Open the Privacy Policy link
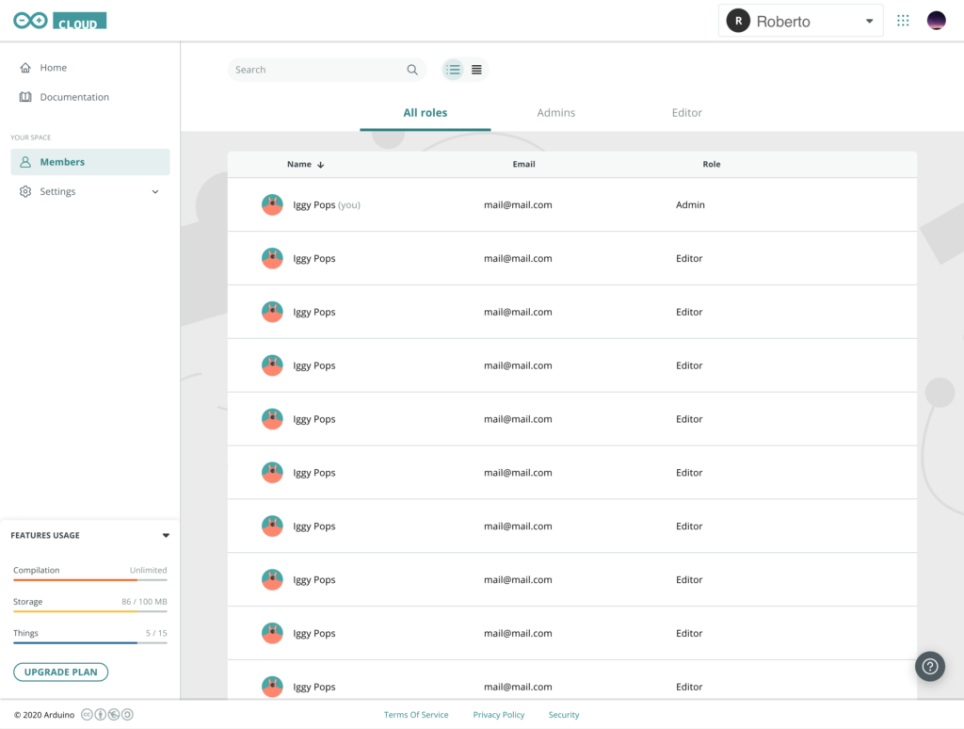The image size is (964, 729). pos(498,714)
